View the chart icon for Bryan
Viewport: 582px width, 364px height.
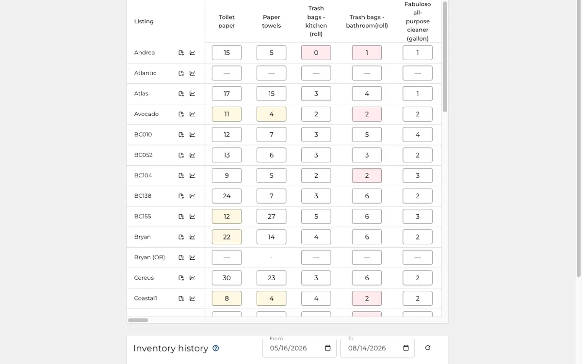pyautogui.click(x=192, y=237)
